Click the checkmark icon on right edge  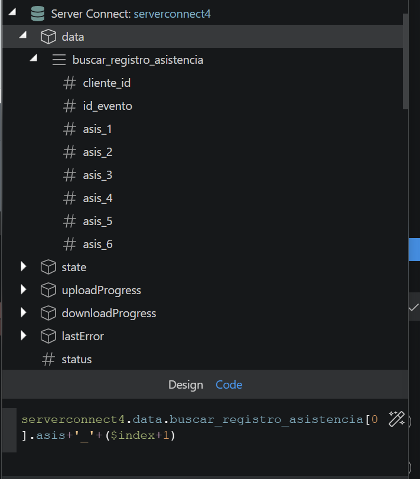click(x=414, y=308)
